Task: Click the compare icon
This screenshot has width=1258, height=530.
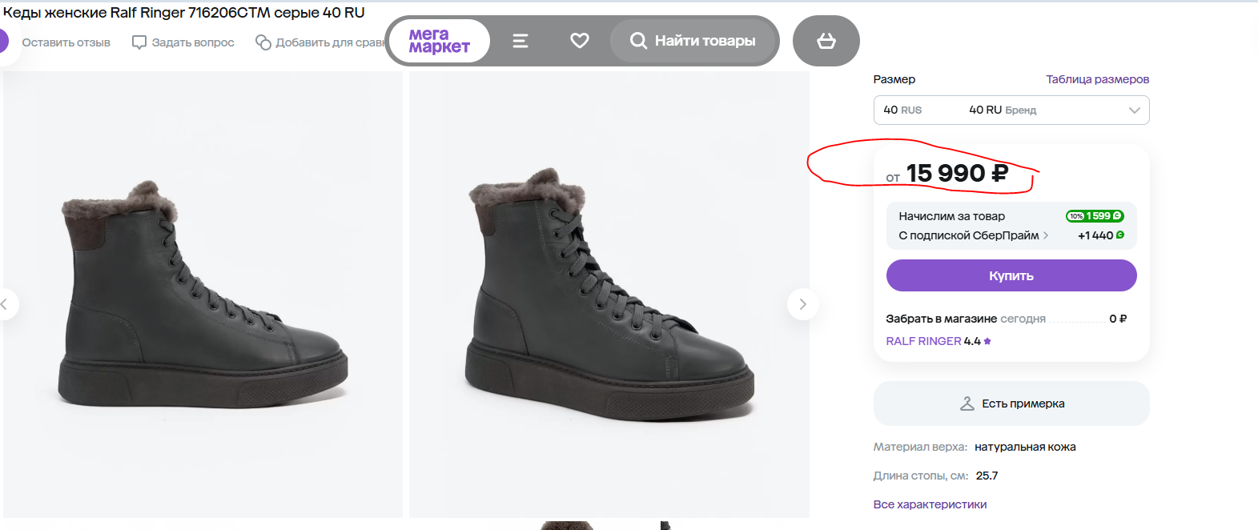Action: click(x=263, y=42)
